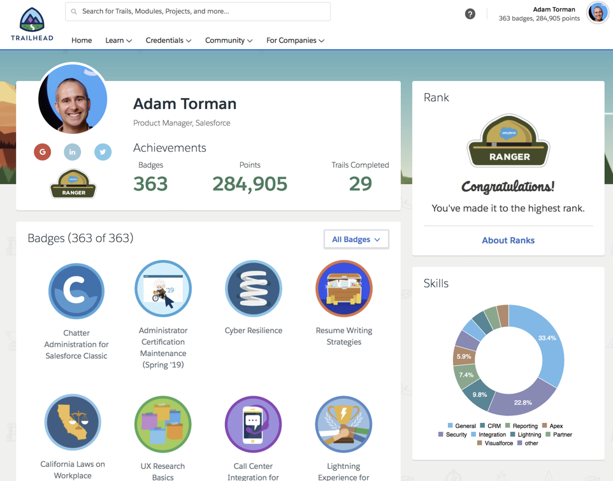Open the All Badges filter dropdown
This screenshot has height=481, width=613.
click(356, 239)
